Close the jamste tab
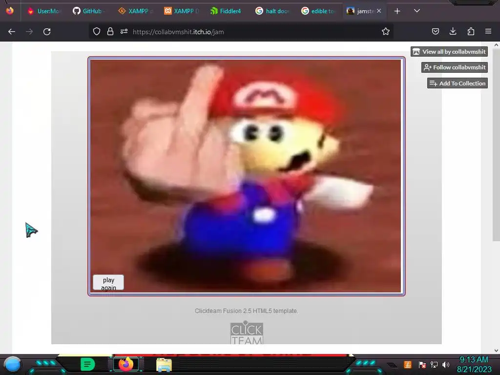500x375 pixels. [x=379, y=11]
